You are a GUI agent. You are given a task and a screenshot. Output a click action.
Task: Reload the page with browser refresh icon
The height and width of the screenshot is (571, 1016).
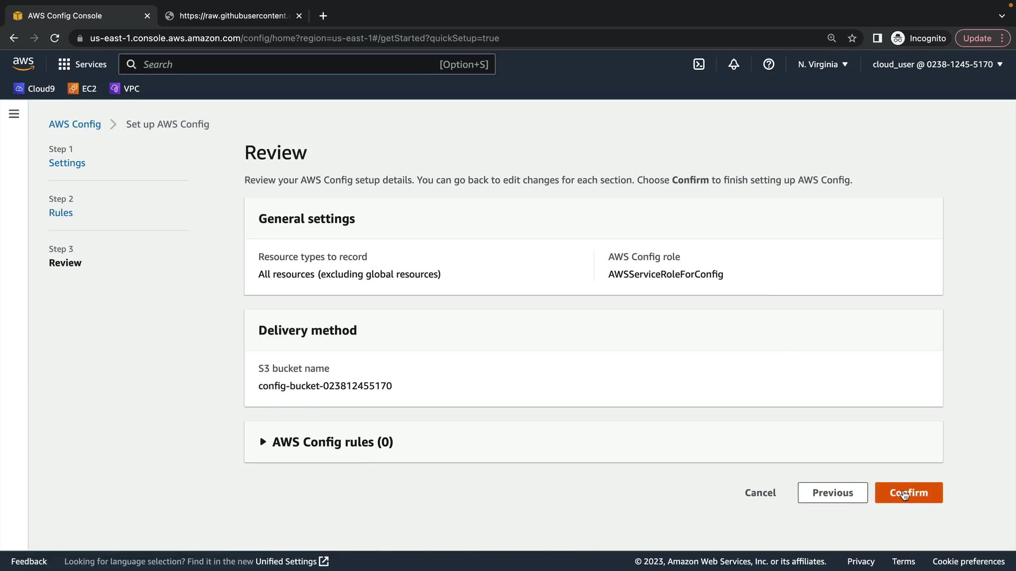[55, 38]
